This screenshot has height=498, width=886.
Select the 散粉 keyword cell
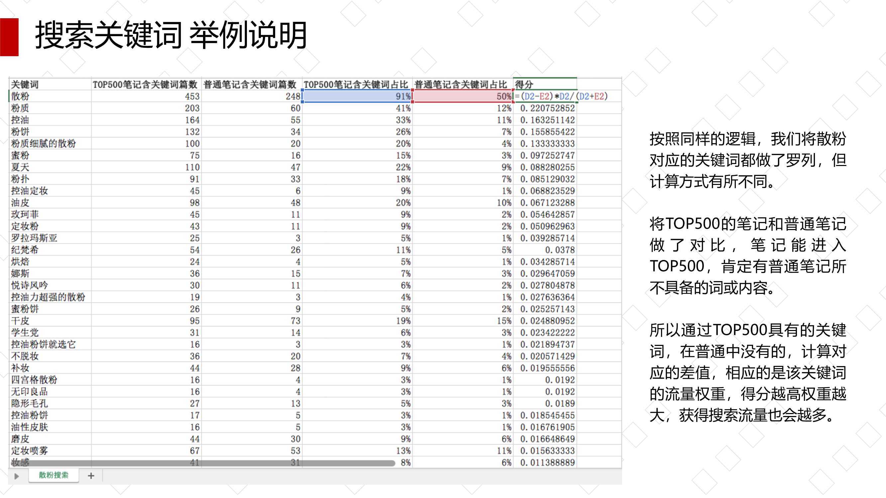(50, 96)
